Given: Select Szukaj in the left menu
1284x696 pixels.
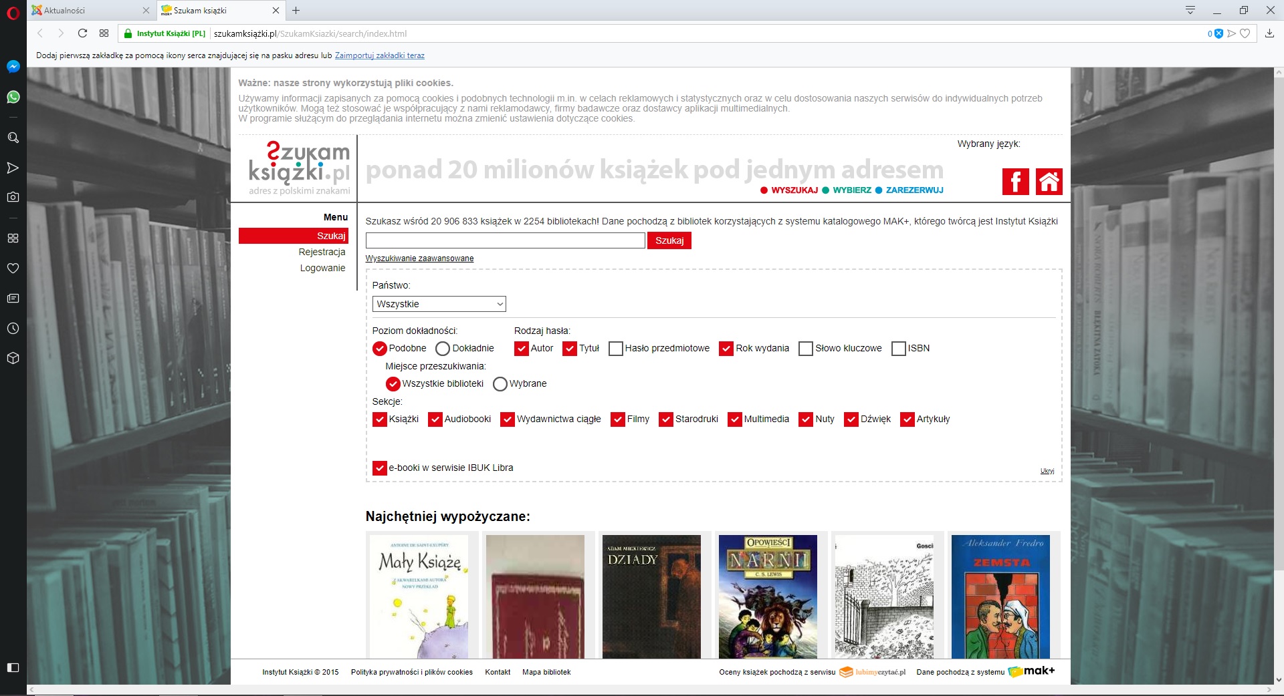Looking at the screenshot, I should coord(294,236).
